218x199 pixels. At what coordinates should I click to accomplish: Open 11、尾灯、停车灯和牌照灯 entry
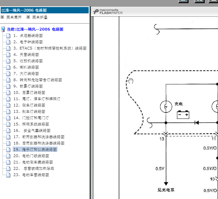pyautogui.click(x=37, y=99)
